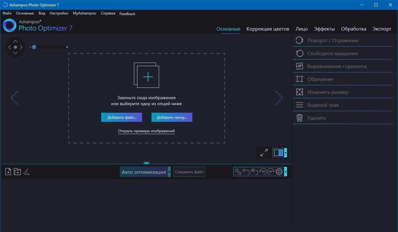Click the Авто оптимизация button
398x232 pixels.
pyautogui.click(x=144, y=172)
